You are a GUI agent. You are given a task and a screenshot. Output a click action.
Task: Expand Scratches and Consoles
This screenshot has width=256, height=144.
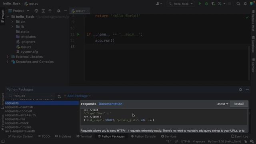click(8, 62)
